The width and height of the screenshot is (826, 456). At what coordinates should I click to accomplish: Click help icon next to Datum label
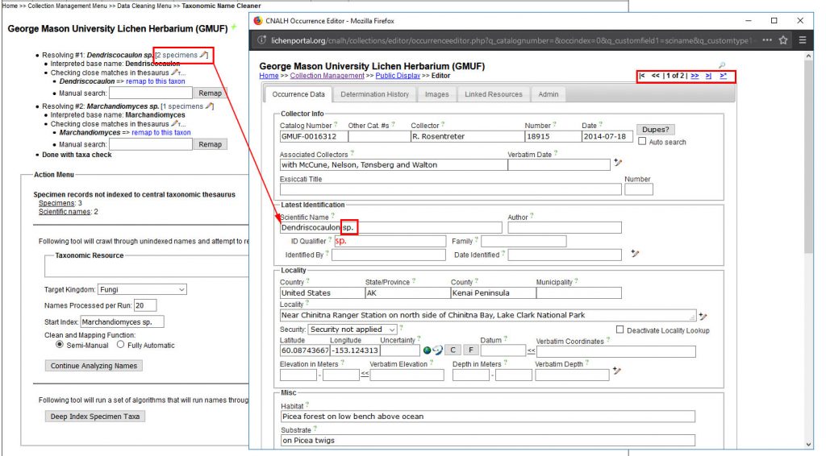pyautogui.click(x=505, y=339)
